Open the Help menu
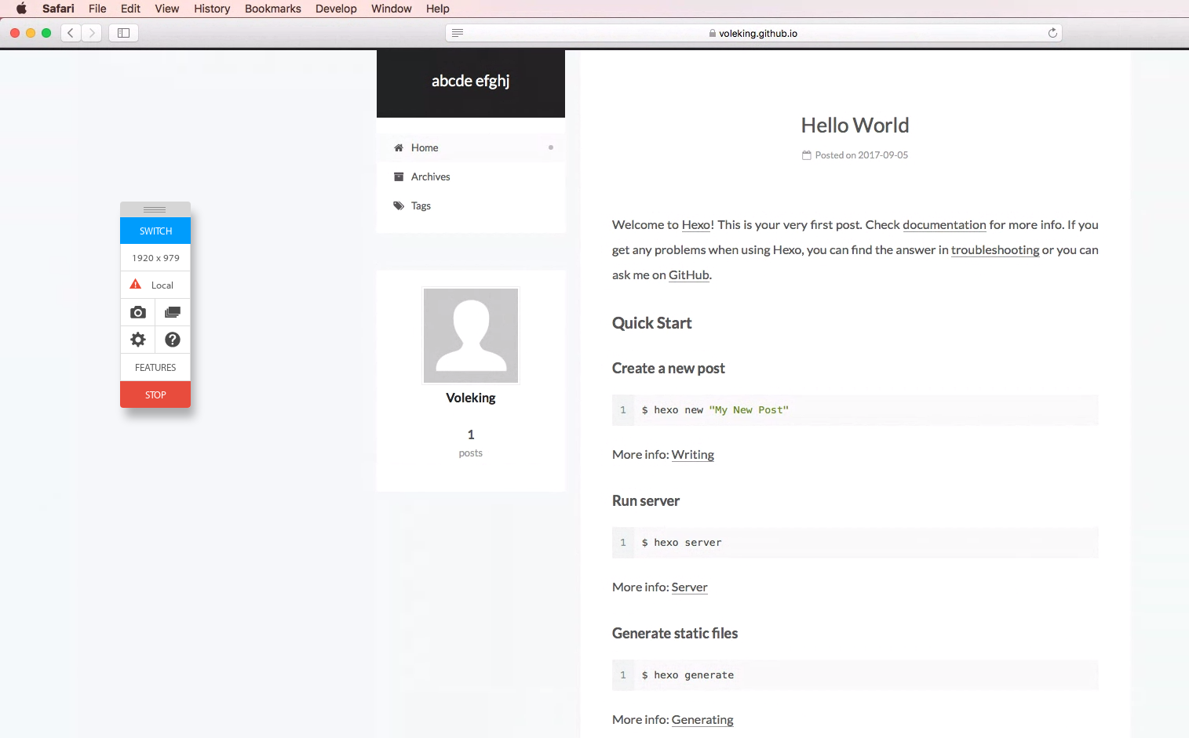The height and width of the screenshot is (738, 1189). click(438, 9)
